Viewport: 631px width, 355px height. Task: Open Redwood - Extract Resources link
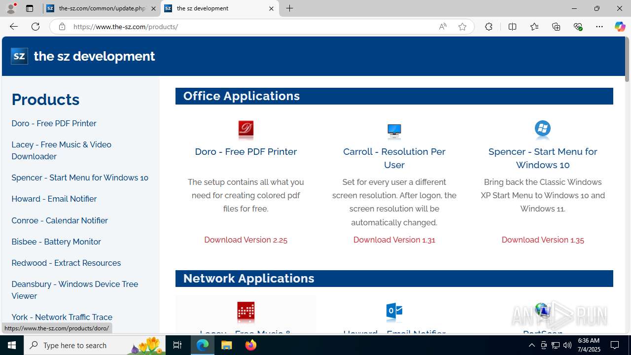pyautogui.click(x=66, y=263)
